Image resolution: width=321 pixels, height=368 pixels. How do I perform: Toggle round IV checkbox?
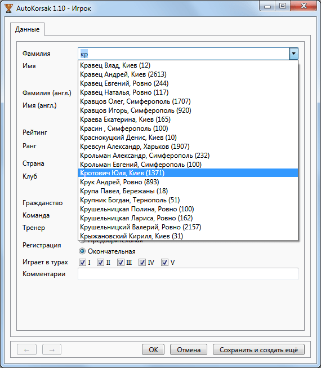(142, 263)
